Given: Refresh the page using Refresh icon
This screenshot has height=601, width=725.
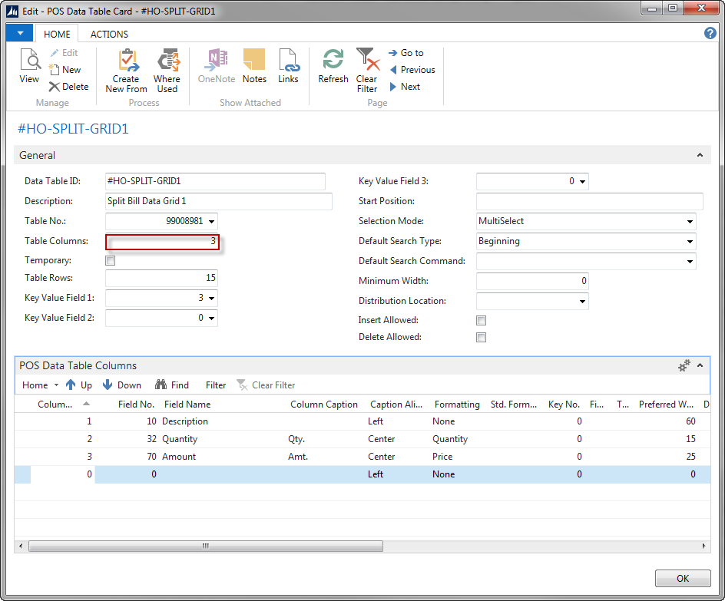Looking at the screenshot, I should [333, 61].
